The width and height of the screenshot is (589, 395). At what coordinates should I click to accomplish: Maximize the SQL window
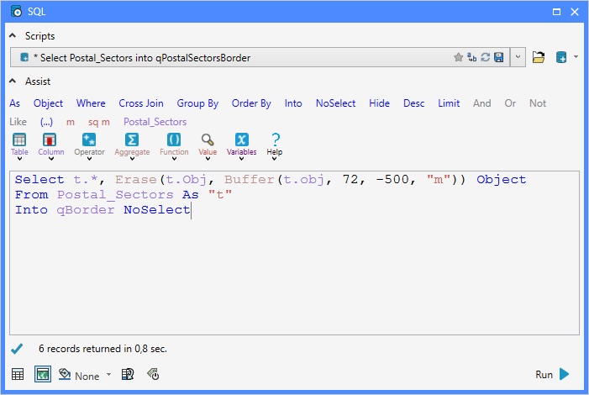point(557,12)
